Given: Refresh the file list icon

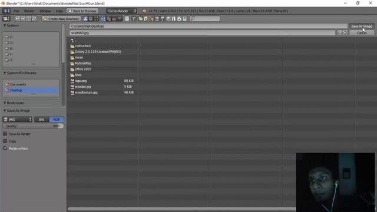Looking at the screenshot, I should 34,19.
